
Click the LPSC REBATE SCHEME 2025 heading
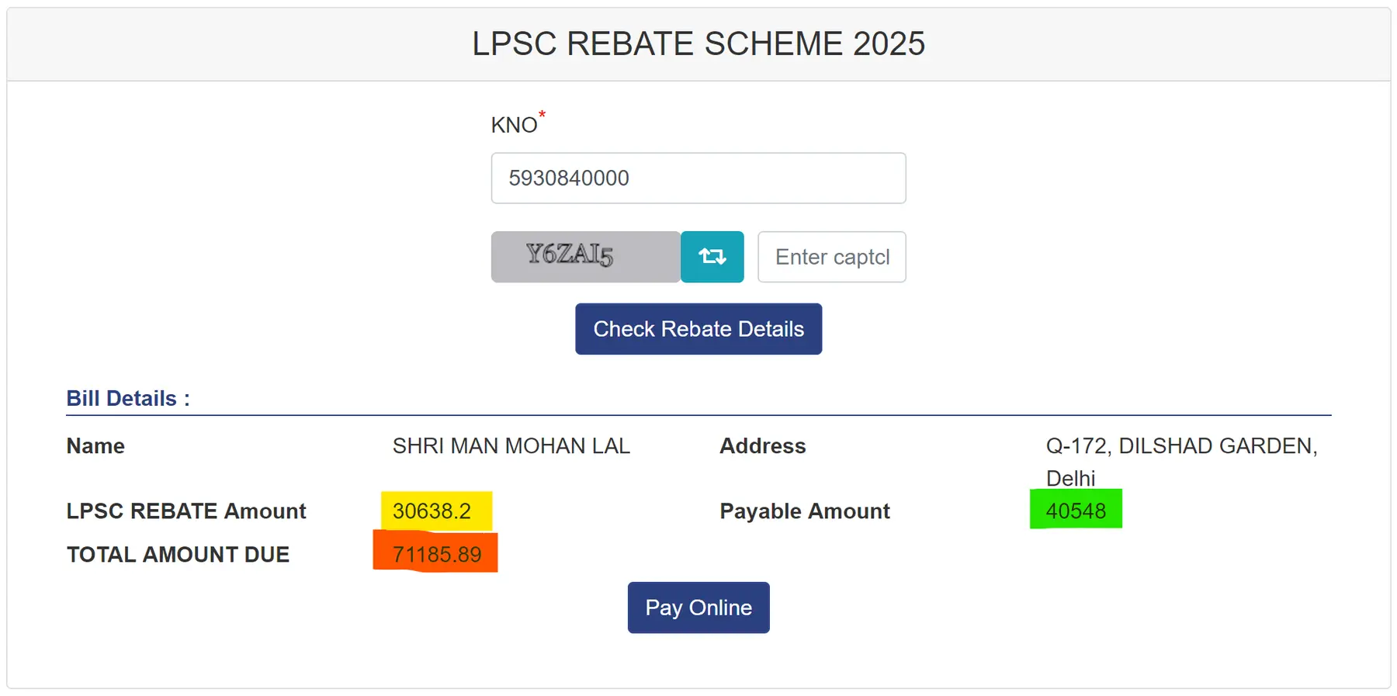(698, 44)
